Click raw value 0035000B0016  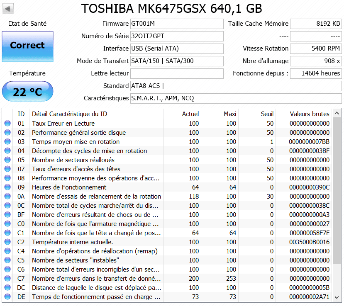[309, 242]
